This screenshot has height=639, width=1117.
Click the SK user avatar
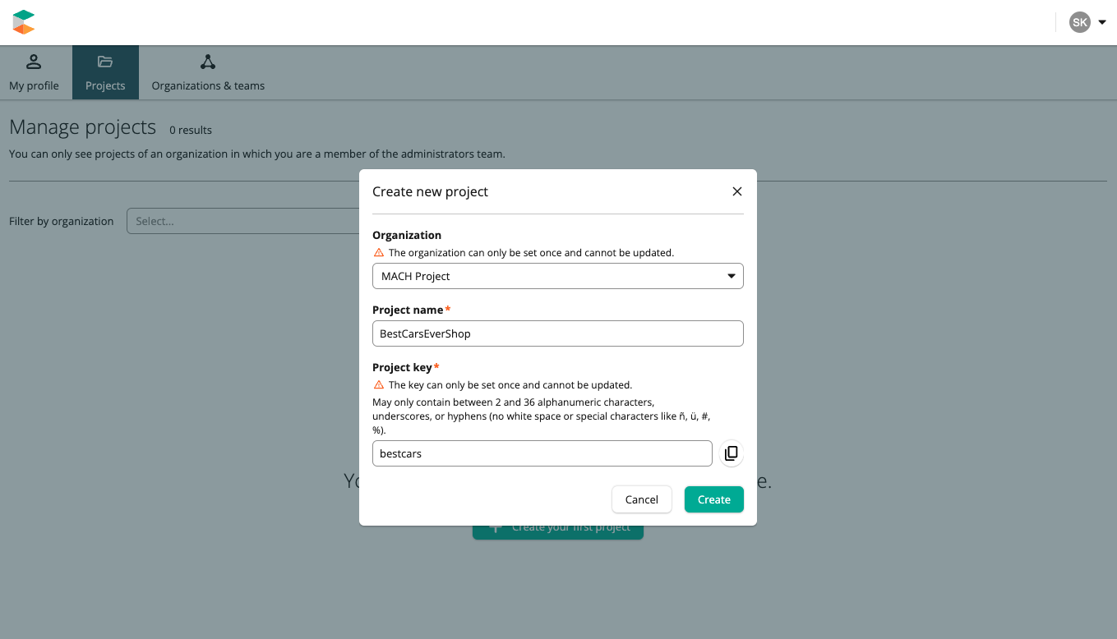1079,22
